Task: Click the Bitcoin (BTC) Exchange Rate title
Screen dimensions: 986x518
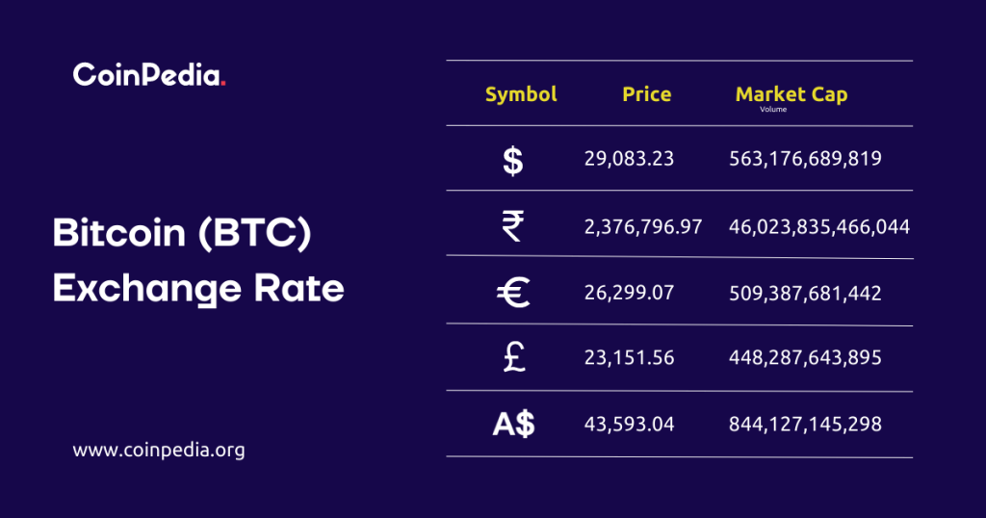Action: (197, 260)
